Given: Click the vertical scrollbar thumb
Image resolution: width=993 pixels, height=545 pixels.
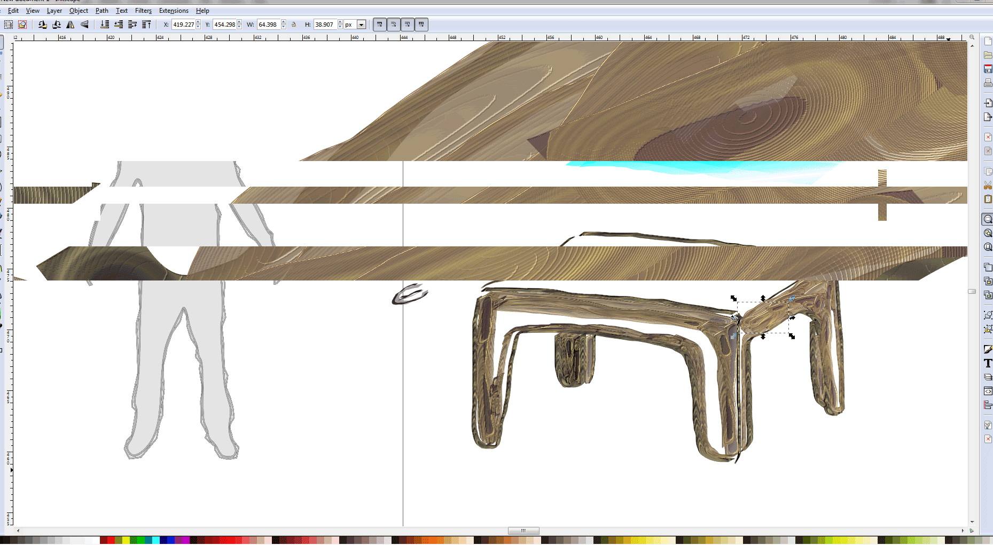Looking at the screenshot, I should [972, 291].
